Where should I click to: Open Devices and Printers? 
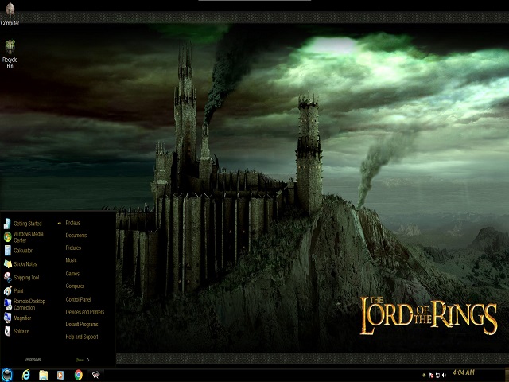85,312
